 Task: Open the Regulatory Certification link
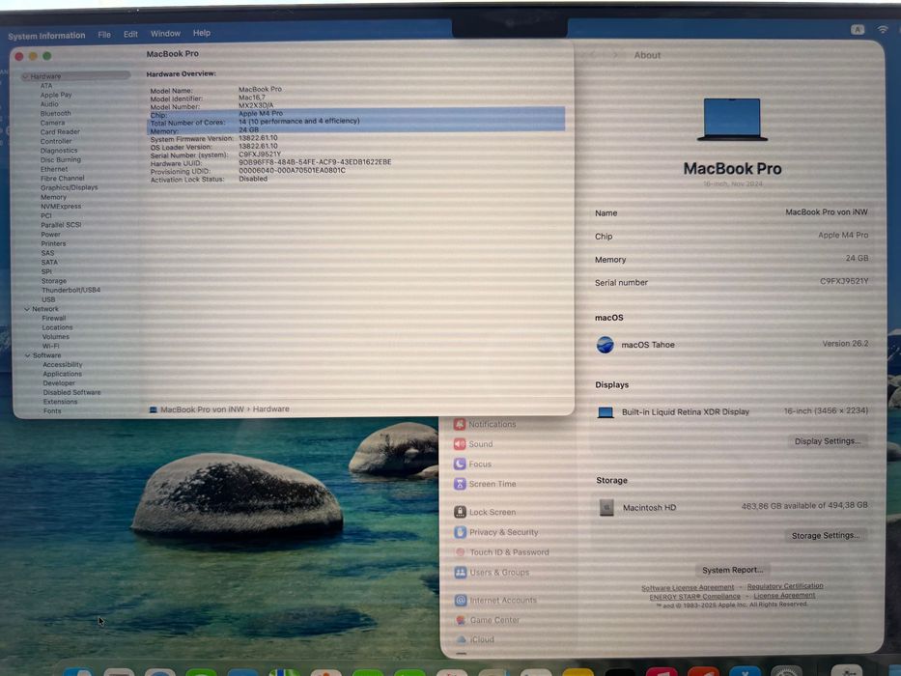[785, 586]
